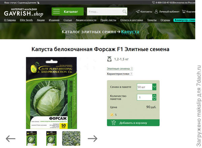Decrease packet quantity with down arrow
The image size is (202, 148).
coord(154,99)
